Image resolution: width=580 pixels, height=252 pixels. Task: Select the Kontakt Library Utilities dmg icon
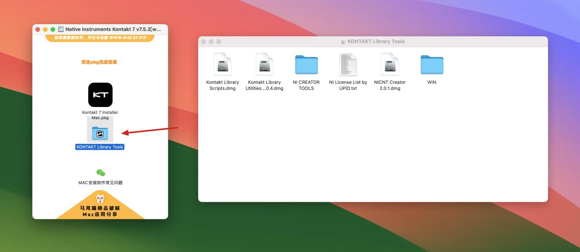click(x=265, y=64)
